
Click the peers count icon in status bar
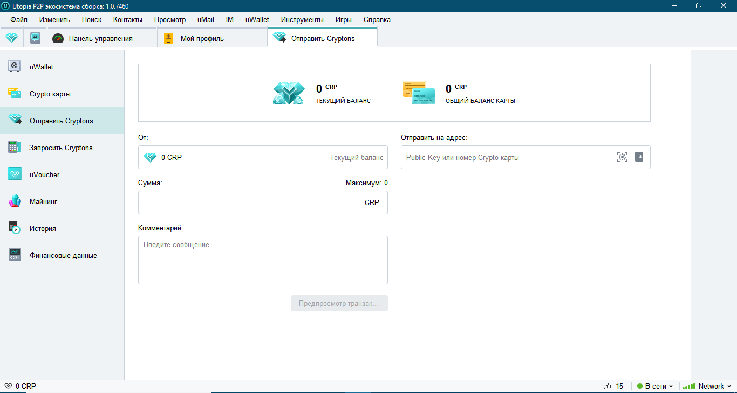click(607, 386)
